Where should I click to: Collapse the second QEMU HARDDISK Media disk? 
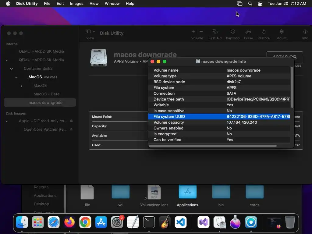[x=7, y=60]
